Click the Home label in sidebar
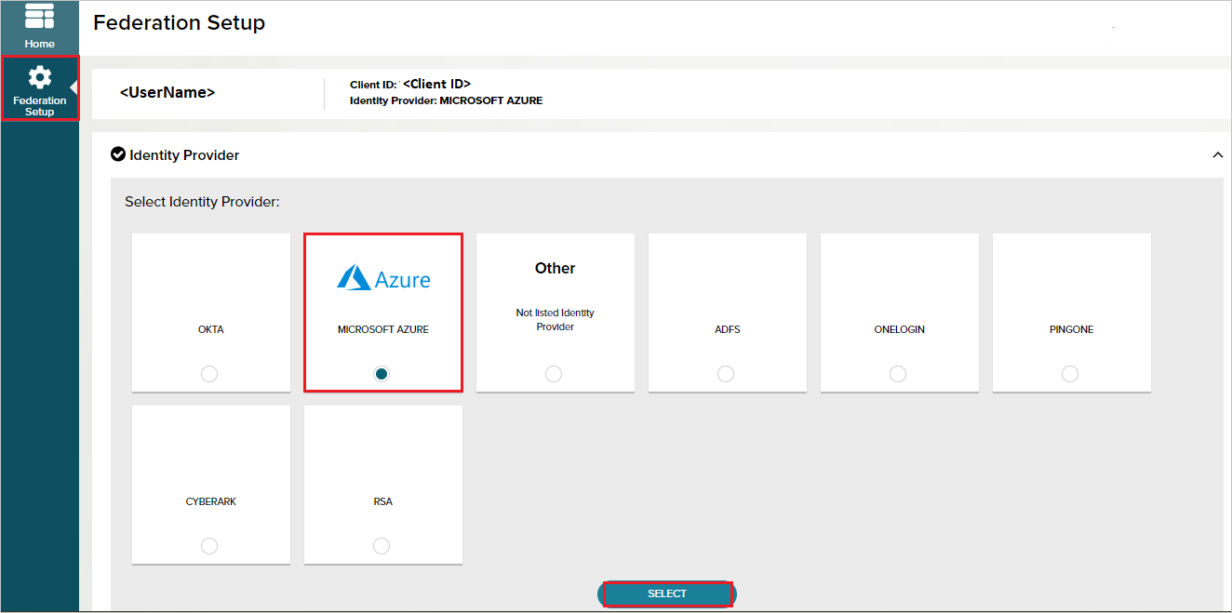The image size is (1232, 613). (x=39, y=44)
